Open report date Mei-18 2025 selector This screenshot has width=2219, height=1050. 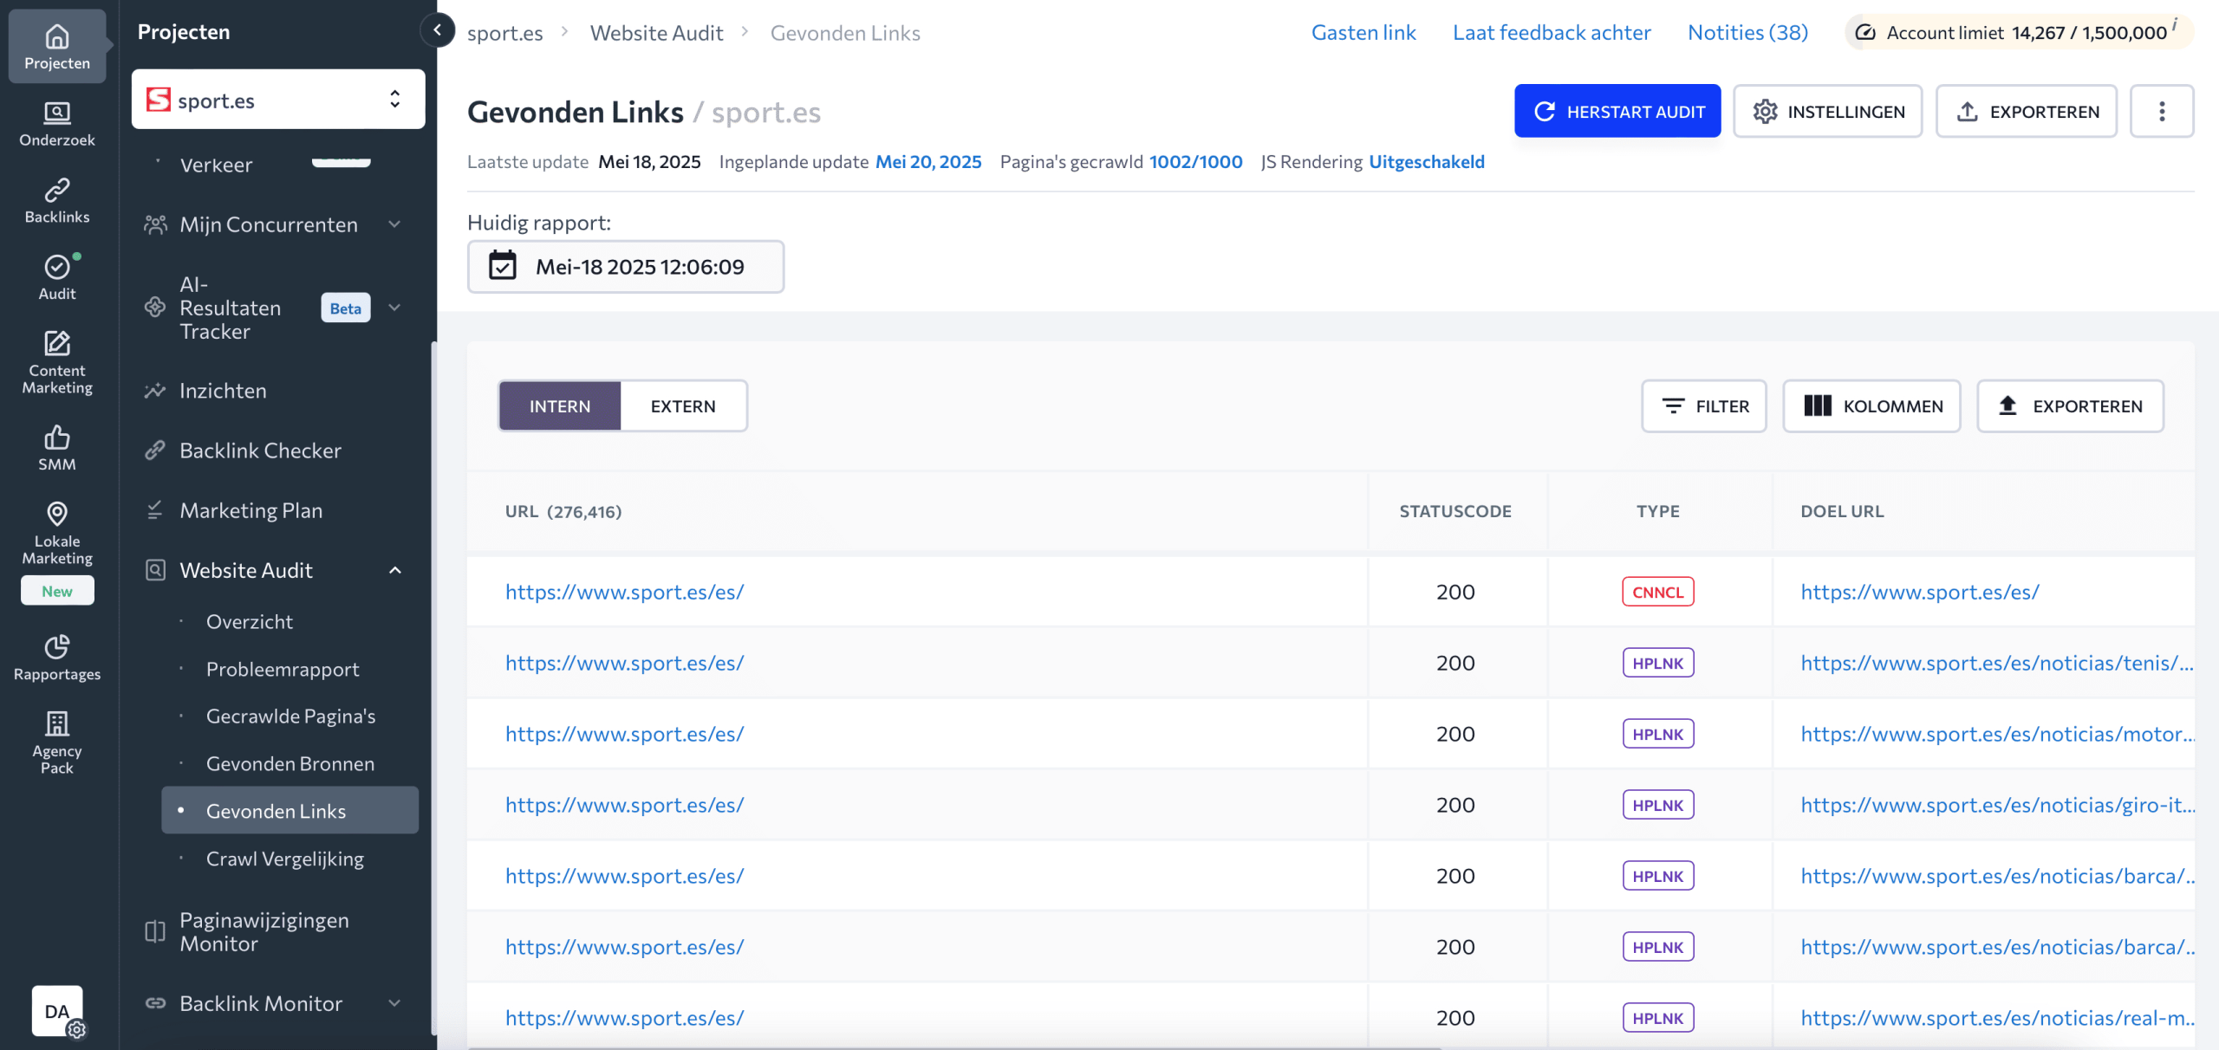(626, 266)
